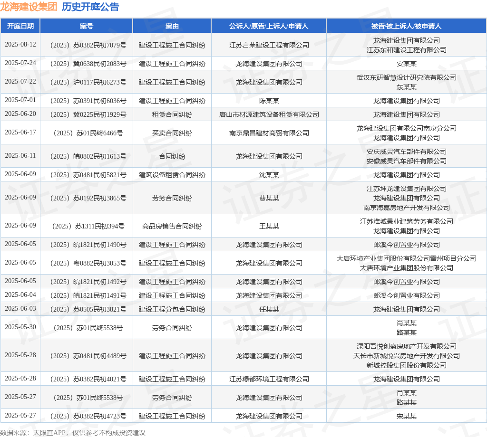Click case number 冀0225民初1929号

click(88, 115)
